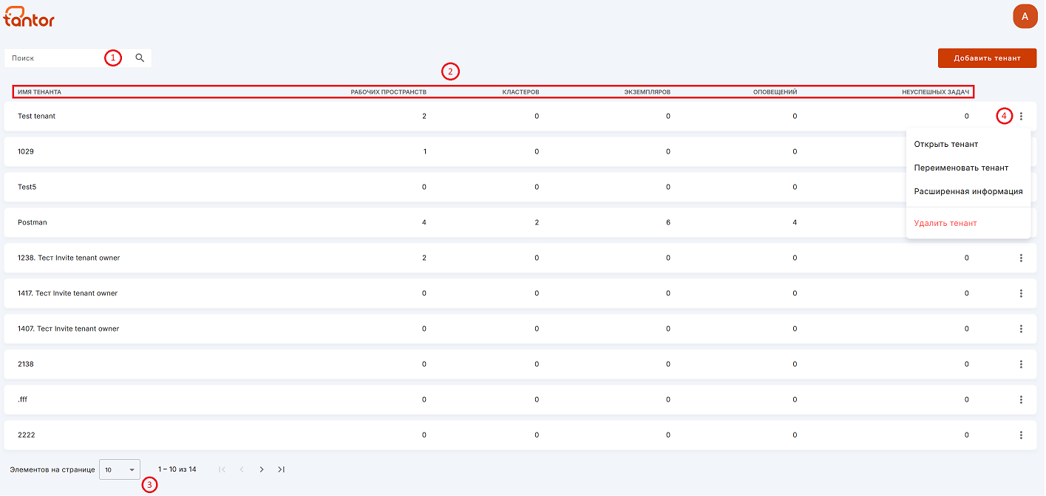This screenshot has height=496, width=1046.
Task: Open the three-dot menu for Test tenant
Action: [1021, 116]
